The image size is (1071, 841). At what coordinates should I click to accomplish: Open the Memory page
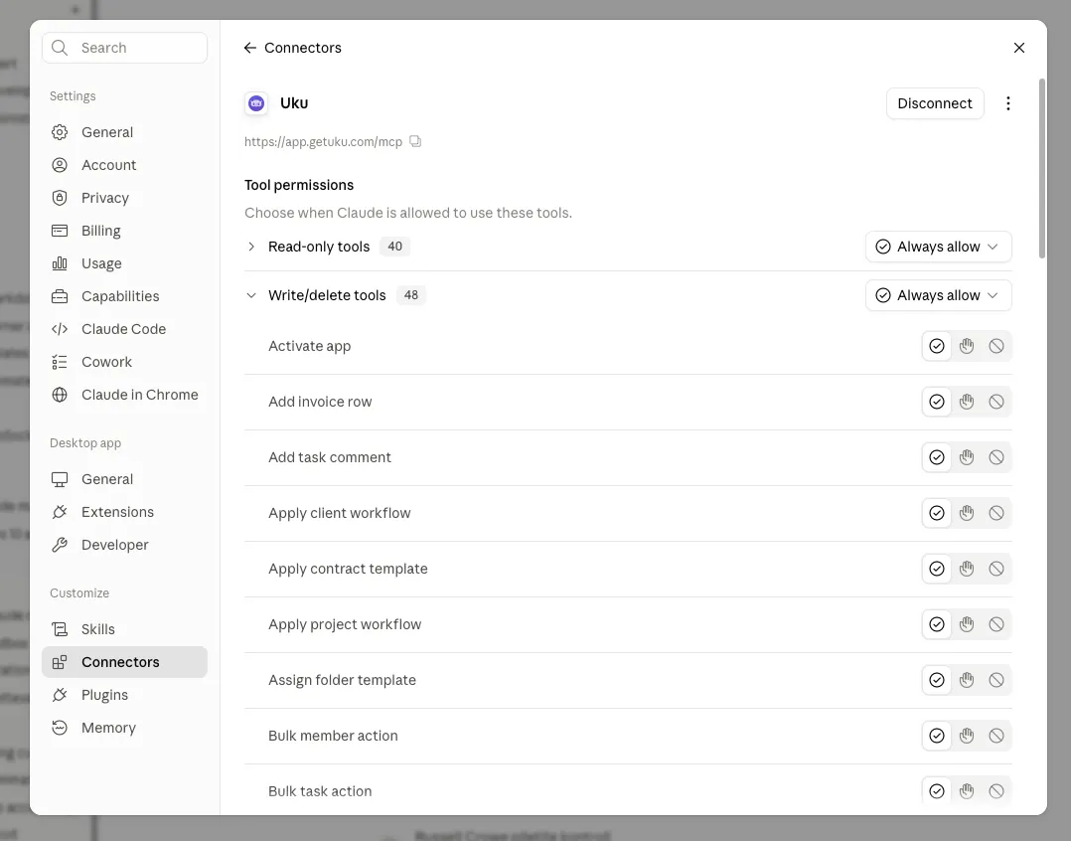(124, 728)
